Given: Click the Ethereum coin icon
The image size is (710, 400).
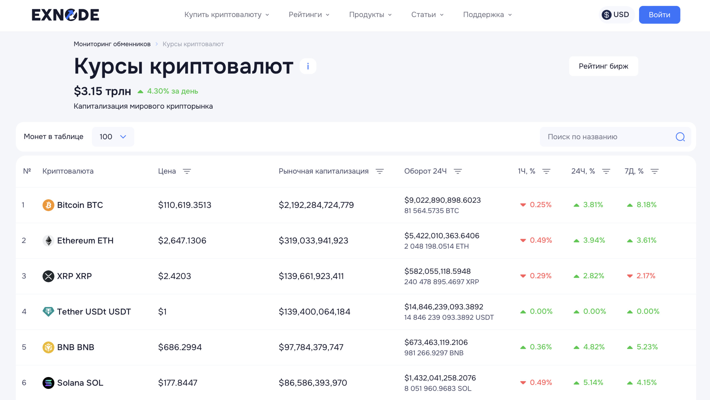Looking at the screenshot, I should (x=48, y=241).
